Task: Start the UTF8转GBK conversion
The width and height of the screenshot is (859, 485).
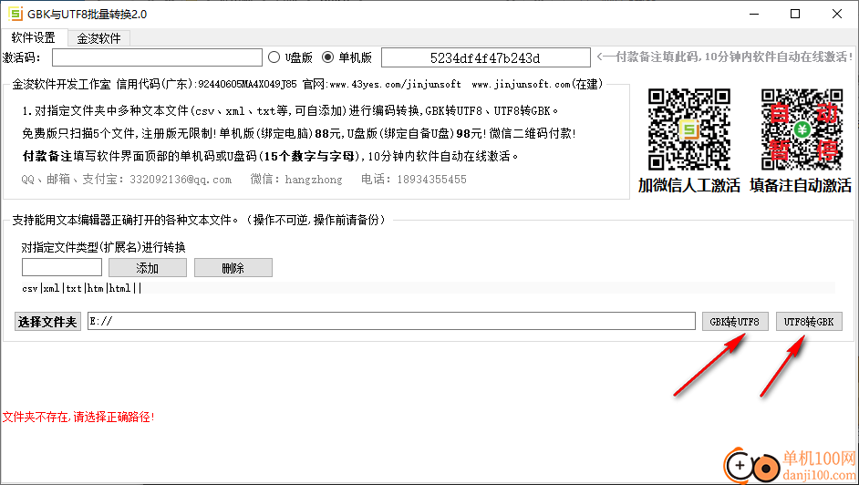Action: pyautogui.click(x=809, y=321)
